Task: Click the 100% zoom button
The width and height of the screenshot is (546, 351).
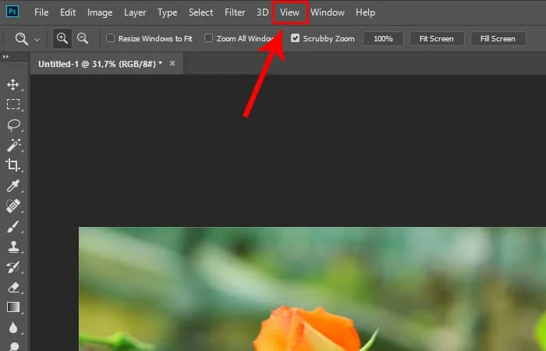Action: pyautogui.click(x=384, y=39)
